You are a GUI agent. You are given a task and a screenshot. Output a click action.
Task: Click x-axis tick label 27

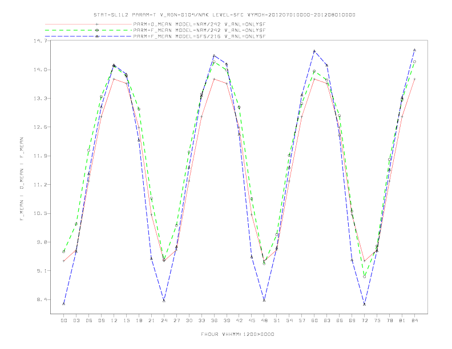[x=176, y=320]
